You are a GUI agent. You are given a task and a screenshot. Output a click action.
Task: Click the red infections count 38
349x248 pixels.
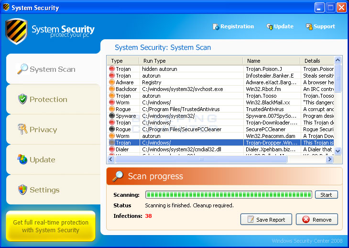pos(149,216)
